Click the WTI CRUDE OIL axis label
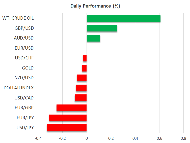Screen dimensions: 190x143 pos(18,18)
